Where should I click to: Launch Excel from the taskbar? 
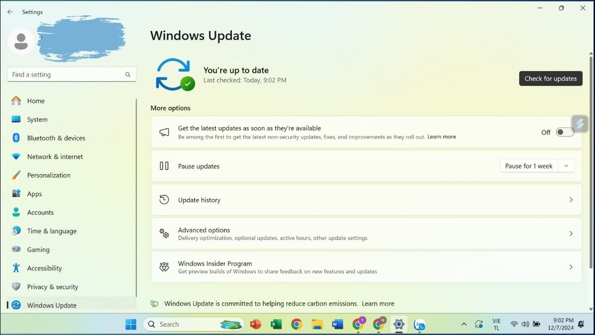(276, 324)
